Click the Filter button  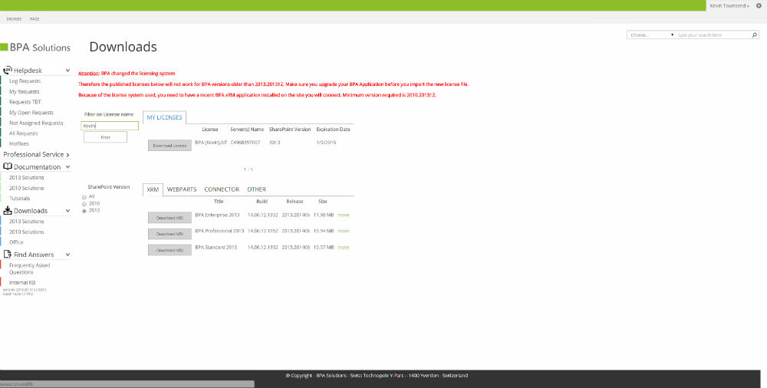click(105, 137)
